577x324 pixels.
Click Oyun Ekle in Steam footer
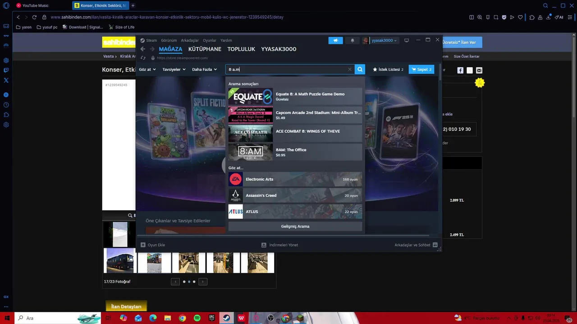(153, 245)
